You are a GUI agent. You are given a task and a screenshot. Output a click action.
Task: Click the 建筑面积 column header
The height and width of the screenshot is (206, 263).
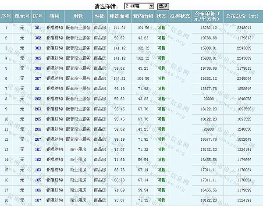pyautogui.click(x=119, y=16)
